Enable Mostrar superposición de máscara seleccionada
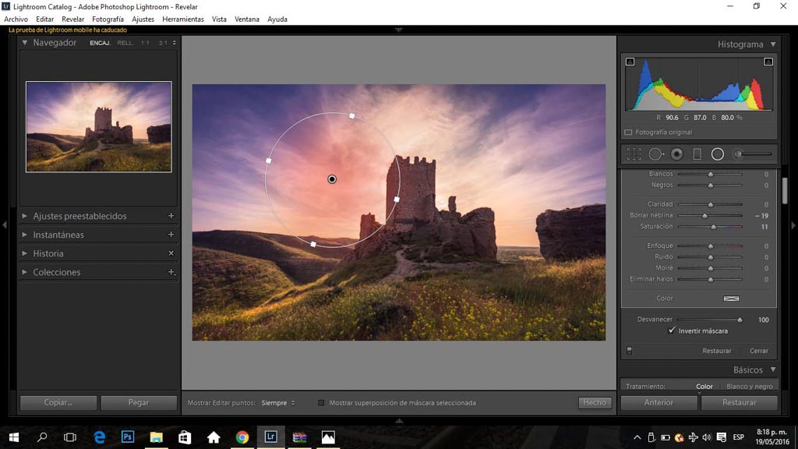798x449 pixels. tap(321, 403)
